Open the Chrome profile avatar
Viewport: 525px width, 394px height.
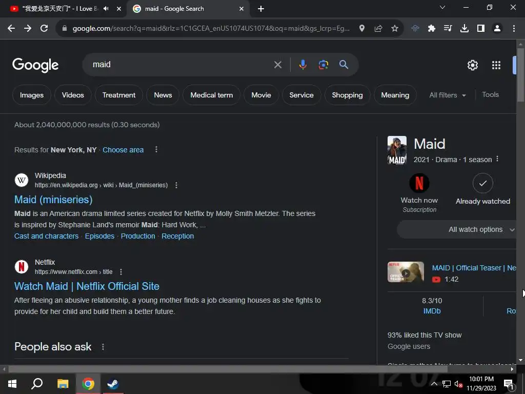click(497, 29)
